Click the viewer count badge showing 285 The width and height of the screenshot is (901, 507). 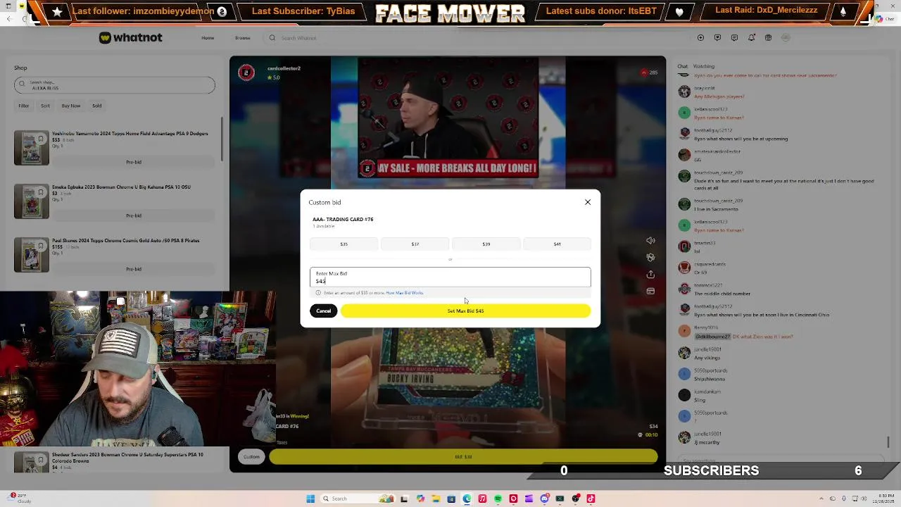pyautogui.click(x=650, y=73)
